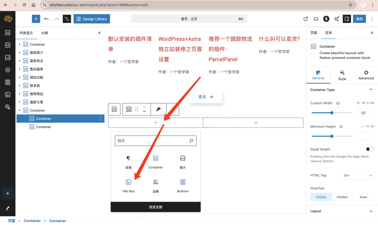This screenshot has width=378, height=225.
Task: Select Hidden overflow option
Action: pos(342,197)
